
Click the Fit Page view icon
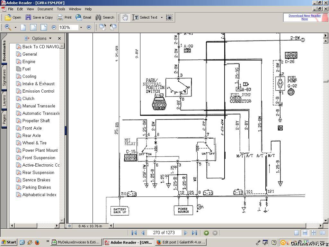click(33, 27)
